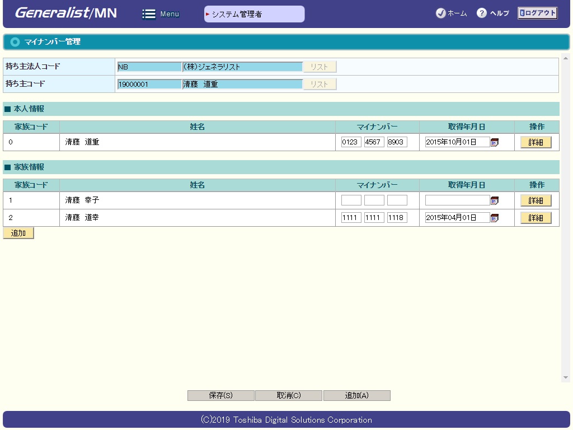573x430 pixels.
Task: Click the Help question mark icon
Action: 481,13
